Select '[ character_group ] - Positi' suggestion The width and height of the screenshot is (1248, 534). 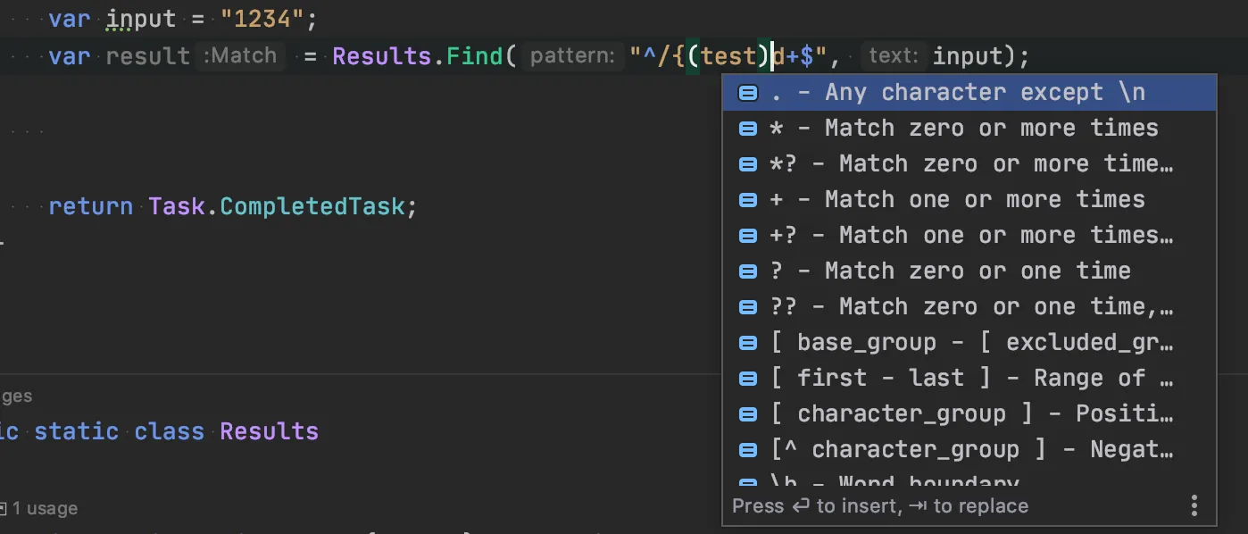969,413
